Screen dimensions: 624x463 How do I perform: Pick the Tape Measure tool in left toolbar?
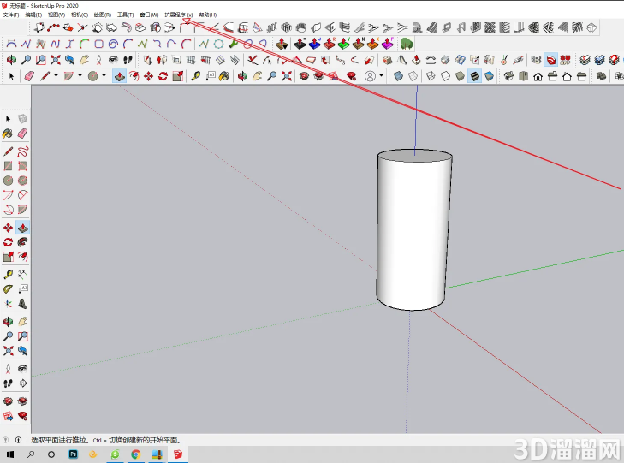8,274
